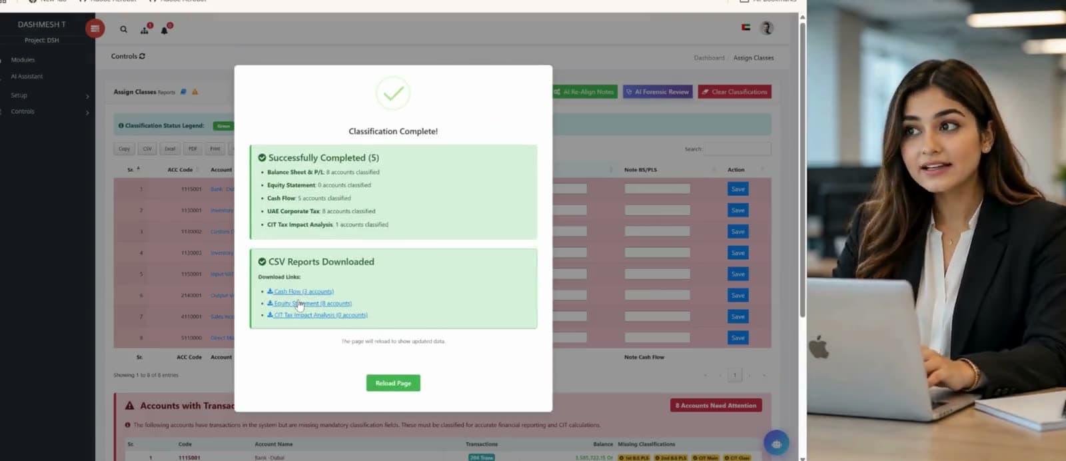Click the table Search input field
Viewport: 1066px width, 461px height.
[x=738, y=149]
